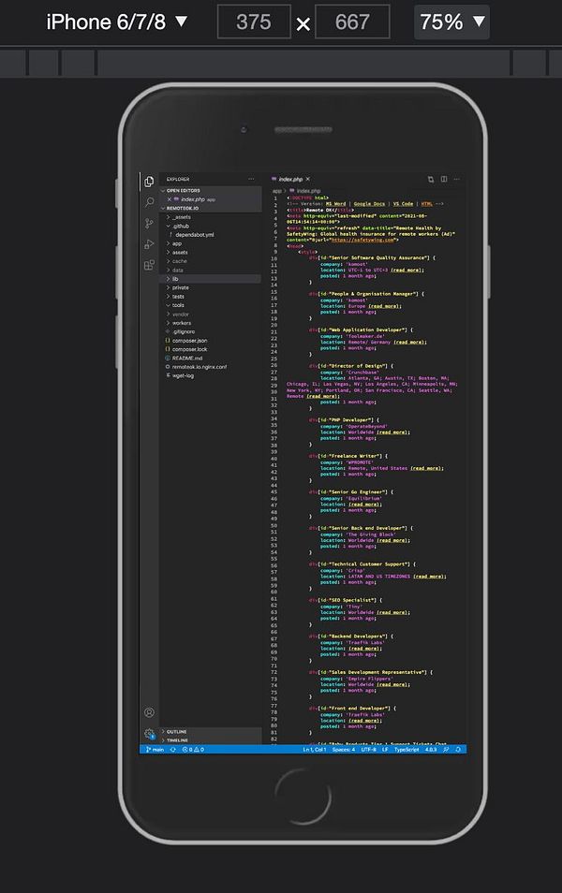
Task: Expand the vendor folder
Action: click(x=177, y=314)
